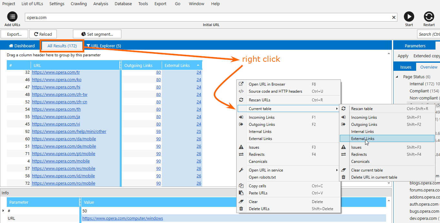440x223 pixels.
Task: Select blogs.opera.com in the right panel
Action: [x=425, y=183]
